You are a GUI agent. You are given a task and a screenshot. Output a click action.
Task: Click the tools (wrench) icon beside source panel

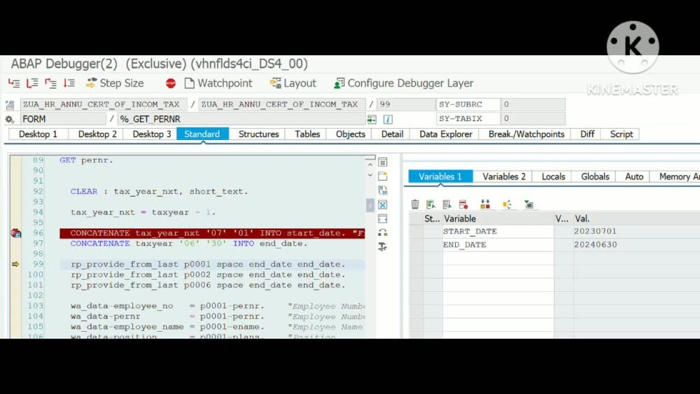(383, 247)
